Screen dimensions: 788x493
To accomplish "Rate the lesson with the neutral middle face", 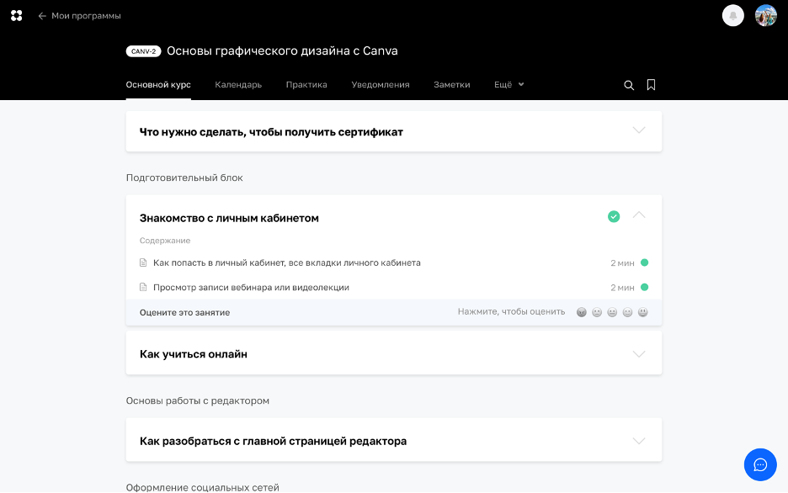I will [x=612, y=312].
